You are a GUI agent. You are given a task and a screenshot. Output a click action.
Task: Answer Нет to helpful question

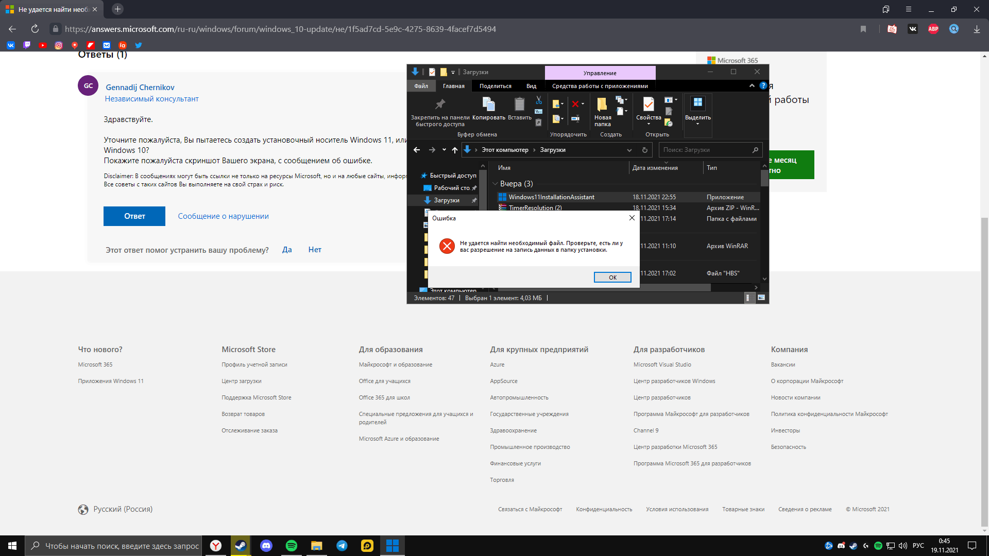[x=315, y=250]
